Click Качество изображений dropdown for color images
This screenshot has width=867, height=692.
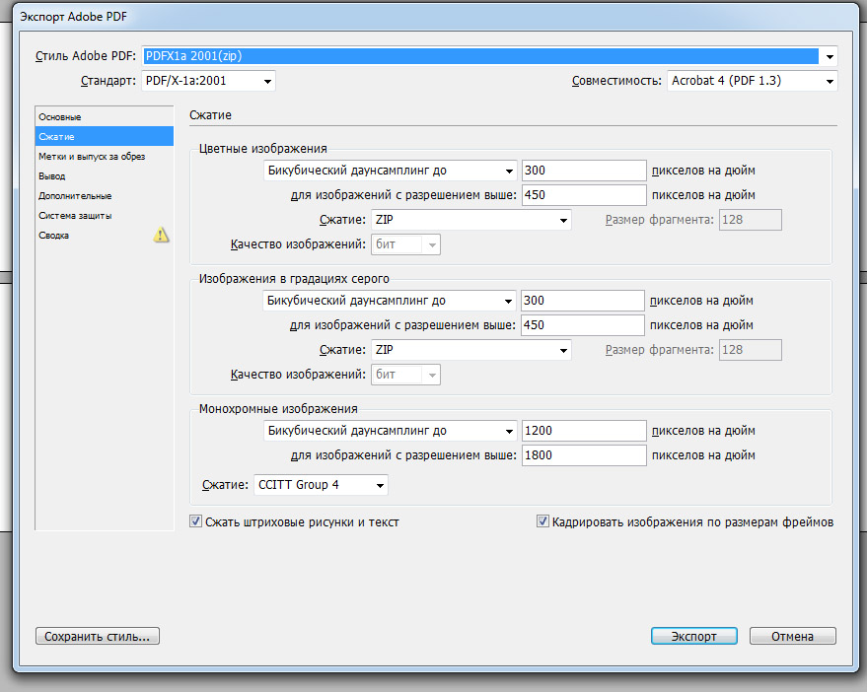(405, 244)
